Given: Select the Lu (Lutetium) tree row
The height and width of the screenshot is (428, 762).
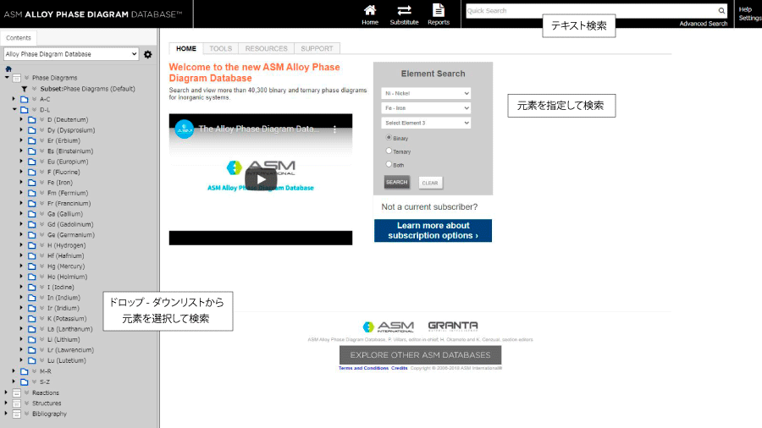Looking at the screenshot, I should (x=67, y=360).
